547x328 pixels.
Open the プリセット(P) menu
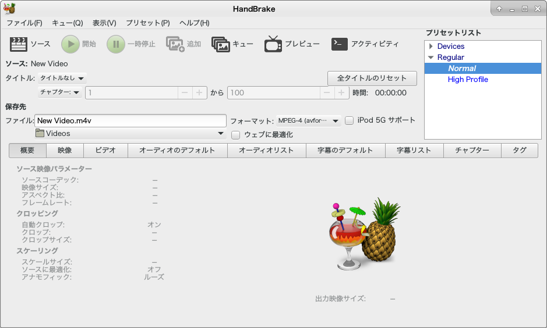[148, 23]
